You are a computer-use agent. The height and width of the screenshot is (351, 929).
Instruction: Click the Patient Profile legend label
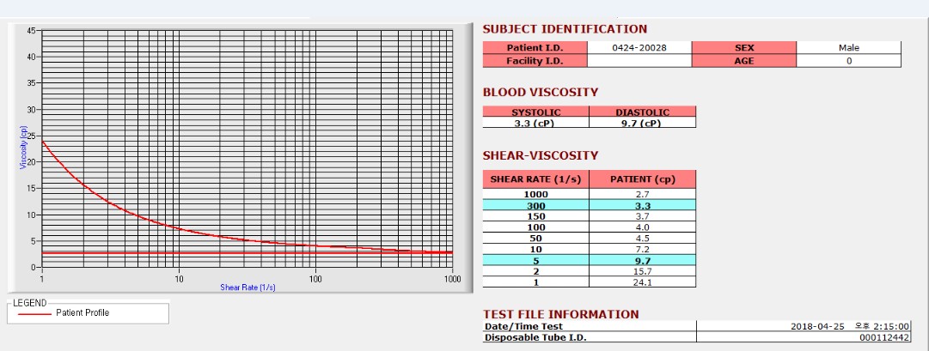pos(83,312)
